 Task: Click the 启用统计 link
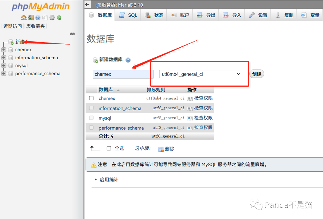[109, 180]
